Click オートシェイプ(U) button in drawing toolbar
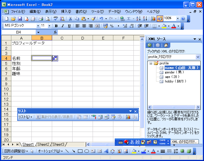The image size is (204, 161). tap(50, 151)
